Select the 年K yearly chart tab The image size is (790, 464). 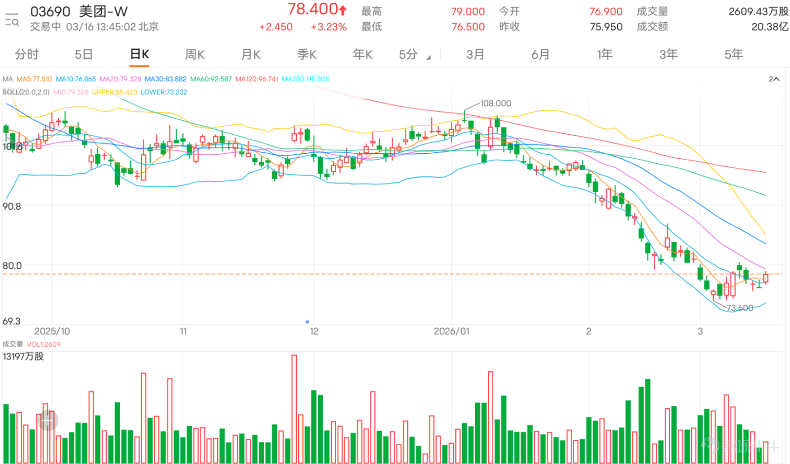(x=362, y=54)
